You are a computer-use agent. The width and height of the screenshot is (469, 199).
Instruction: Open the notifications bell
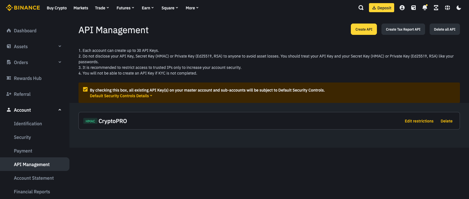425,8
